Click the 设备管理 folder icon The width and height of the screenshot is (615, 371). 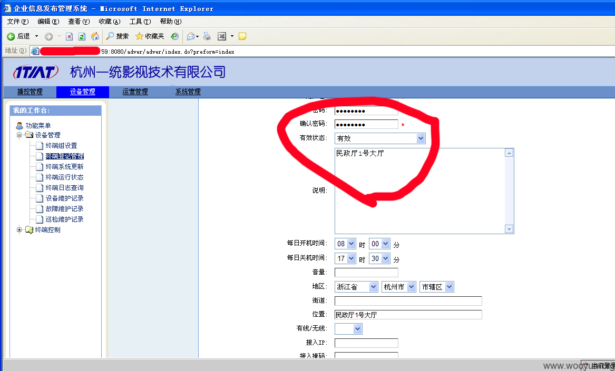pyautogui.click(x=29, y=135)
